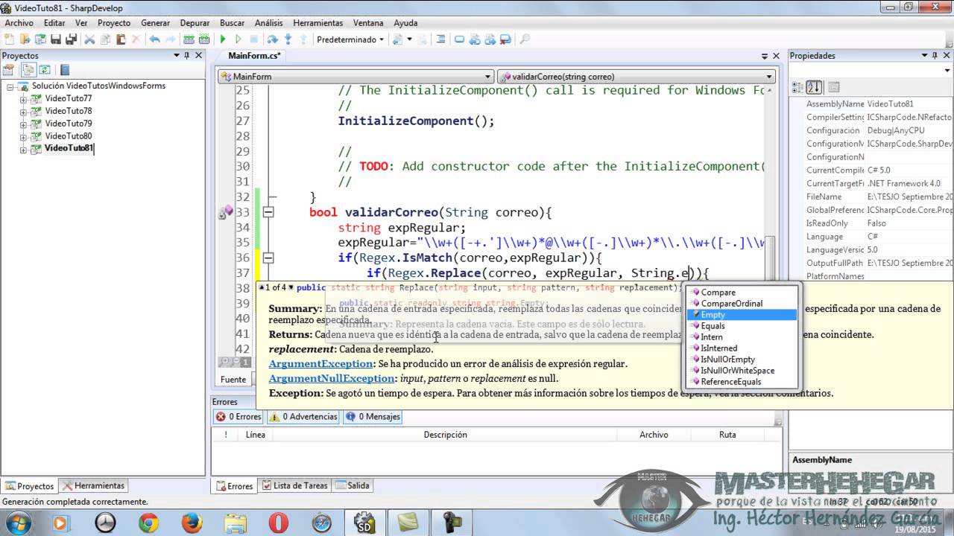
Task: Click the Step Out up-arrow icon
Action: [x=303, y=39]
